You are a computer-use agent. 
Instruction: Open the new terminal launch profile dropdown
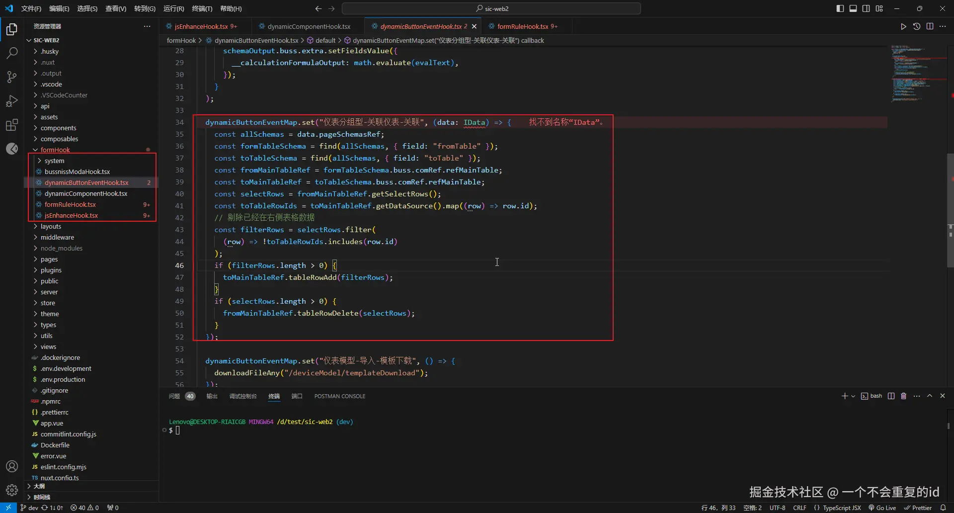[x=853, y=396]
